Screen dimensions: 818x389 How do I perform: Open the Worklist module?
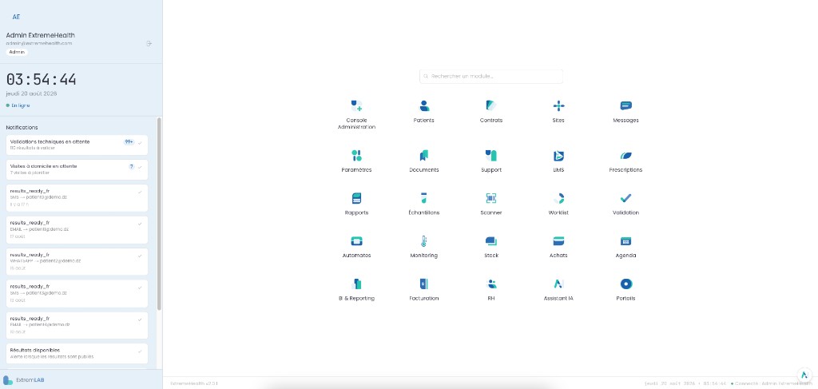(558, 204)
